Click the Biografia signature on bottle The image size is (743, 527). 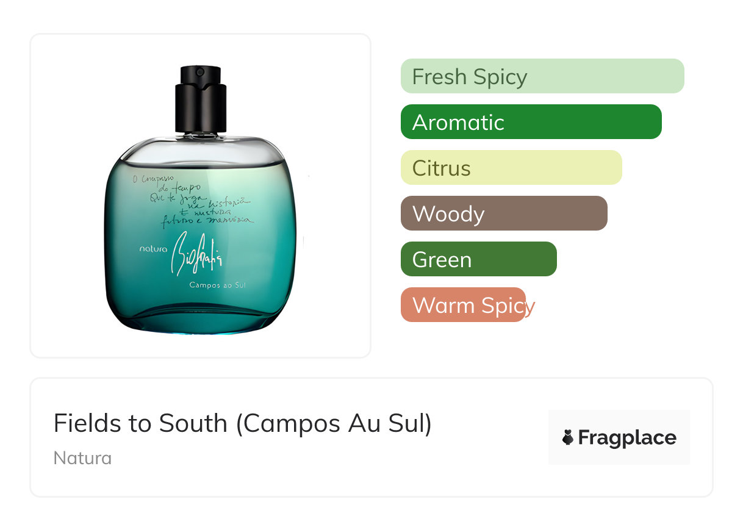(x=196, y=253)
